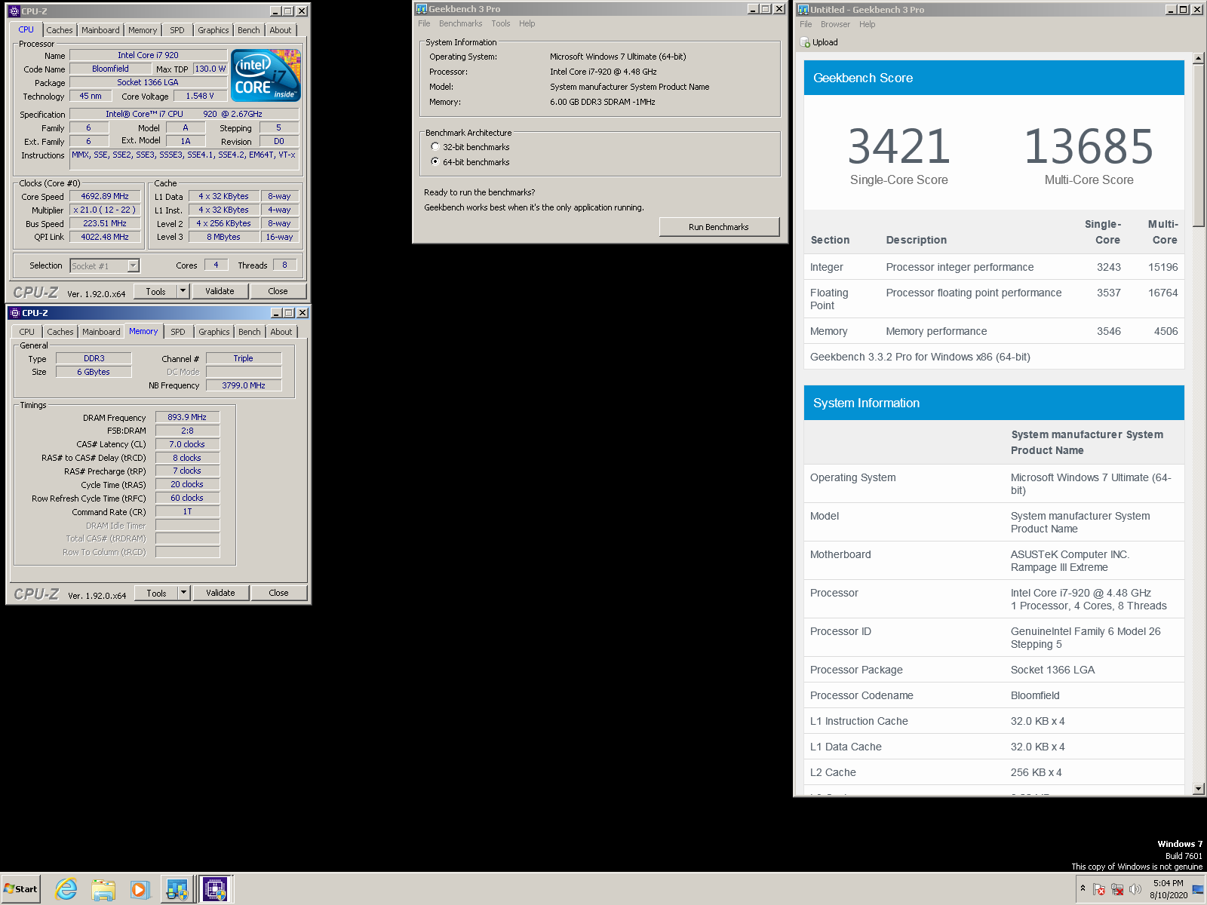Click Processor integer performance row

[994, 267]
